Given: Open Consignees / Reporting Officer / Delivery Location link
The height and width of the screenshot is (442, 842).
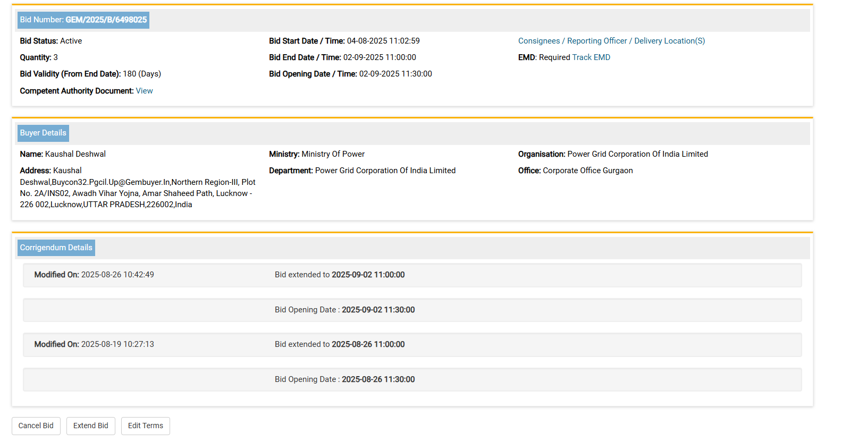Looking at the screenshot, I should coord(611,41).
